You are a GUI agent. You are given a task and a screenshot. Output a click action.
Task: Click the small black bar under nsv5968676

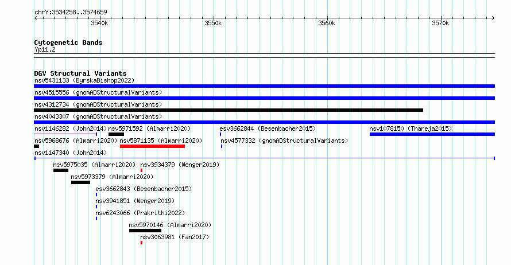(x=37, y=146)
